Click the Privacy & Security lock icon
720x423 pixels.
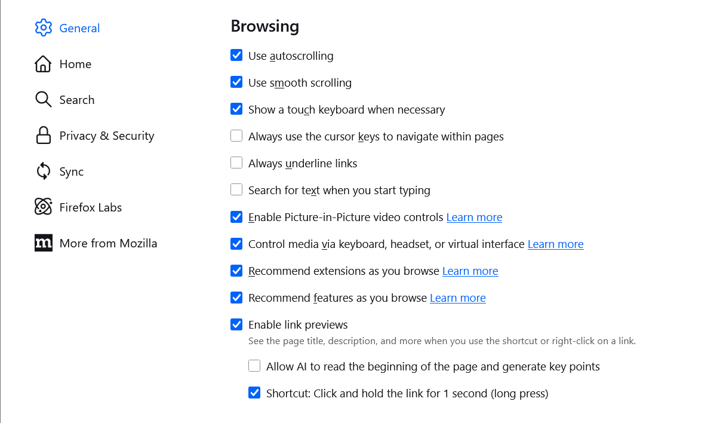pos(44,136)
